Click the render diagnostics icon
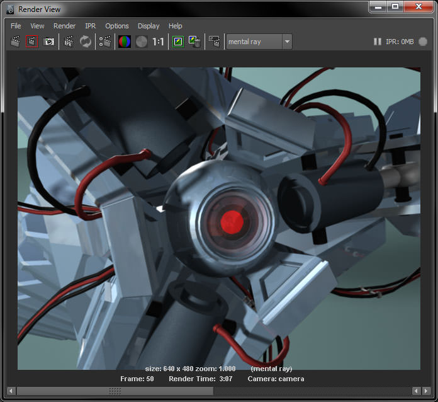 (x=214, y=42)
